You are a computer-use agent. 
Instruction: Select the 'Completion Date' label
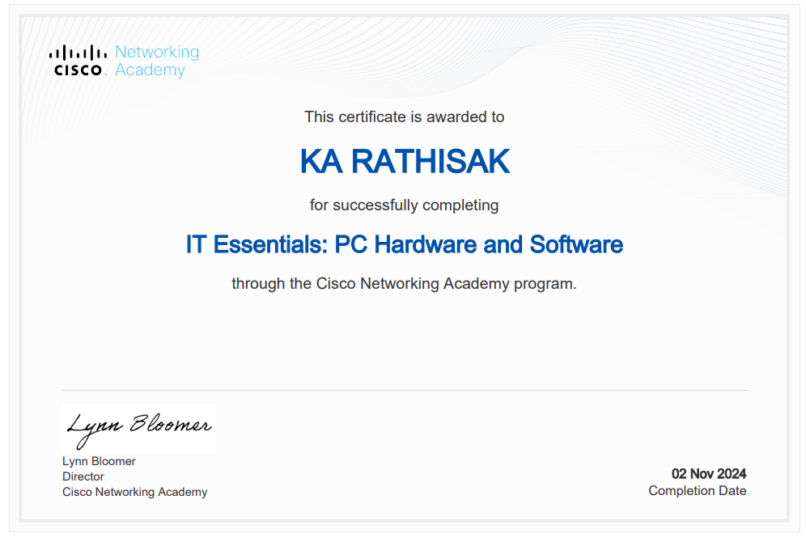tap(697, 490)
